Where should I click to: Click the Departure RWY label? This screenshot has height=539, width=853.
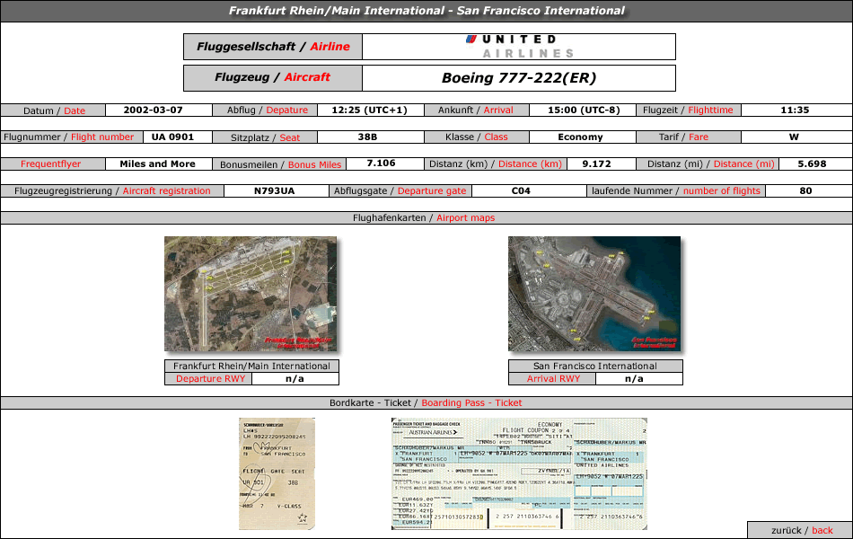210,378
